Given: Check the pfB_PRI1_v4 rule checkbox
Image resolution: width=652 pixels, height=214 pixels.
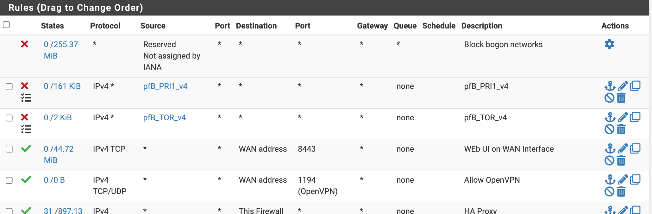Looking at the screenshot, I should [x=9, y=86].
